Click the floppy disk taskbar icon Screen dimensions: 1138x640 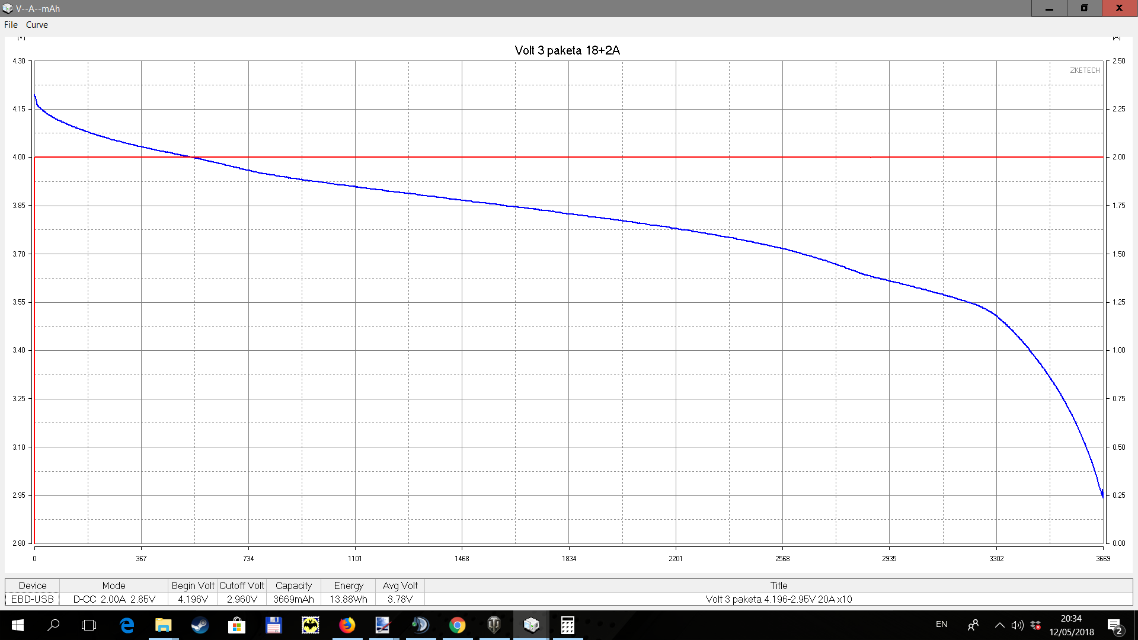click(x=273, y=625)
